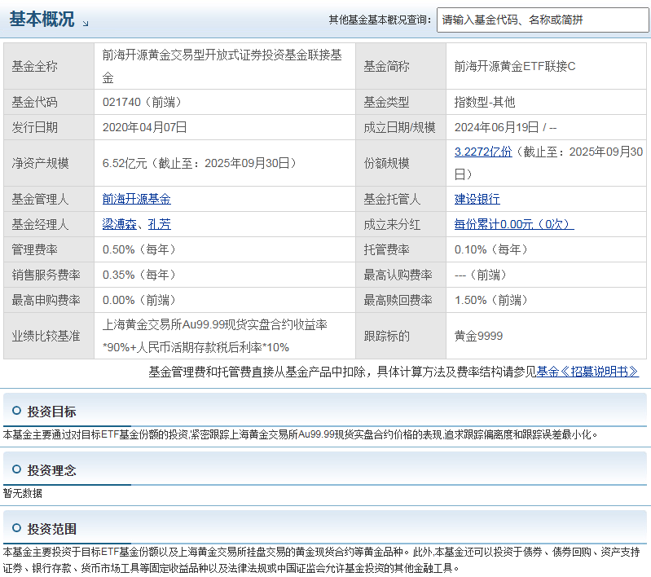Image resolution: width=651 pixels, height=577 pixels.
Task: Click the fund code value 021740（前端）
Action: (x=143, y=102)
